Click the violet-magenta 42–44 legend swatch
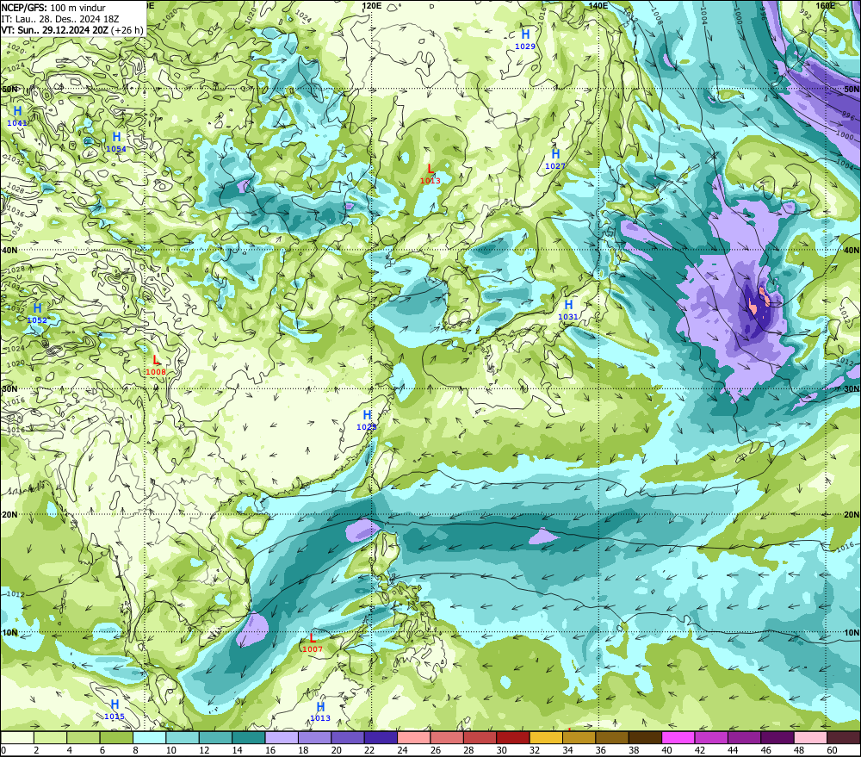Viewport: 861px width, 757px height. [711, 737]
